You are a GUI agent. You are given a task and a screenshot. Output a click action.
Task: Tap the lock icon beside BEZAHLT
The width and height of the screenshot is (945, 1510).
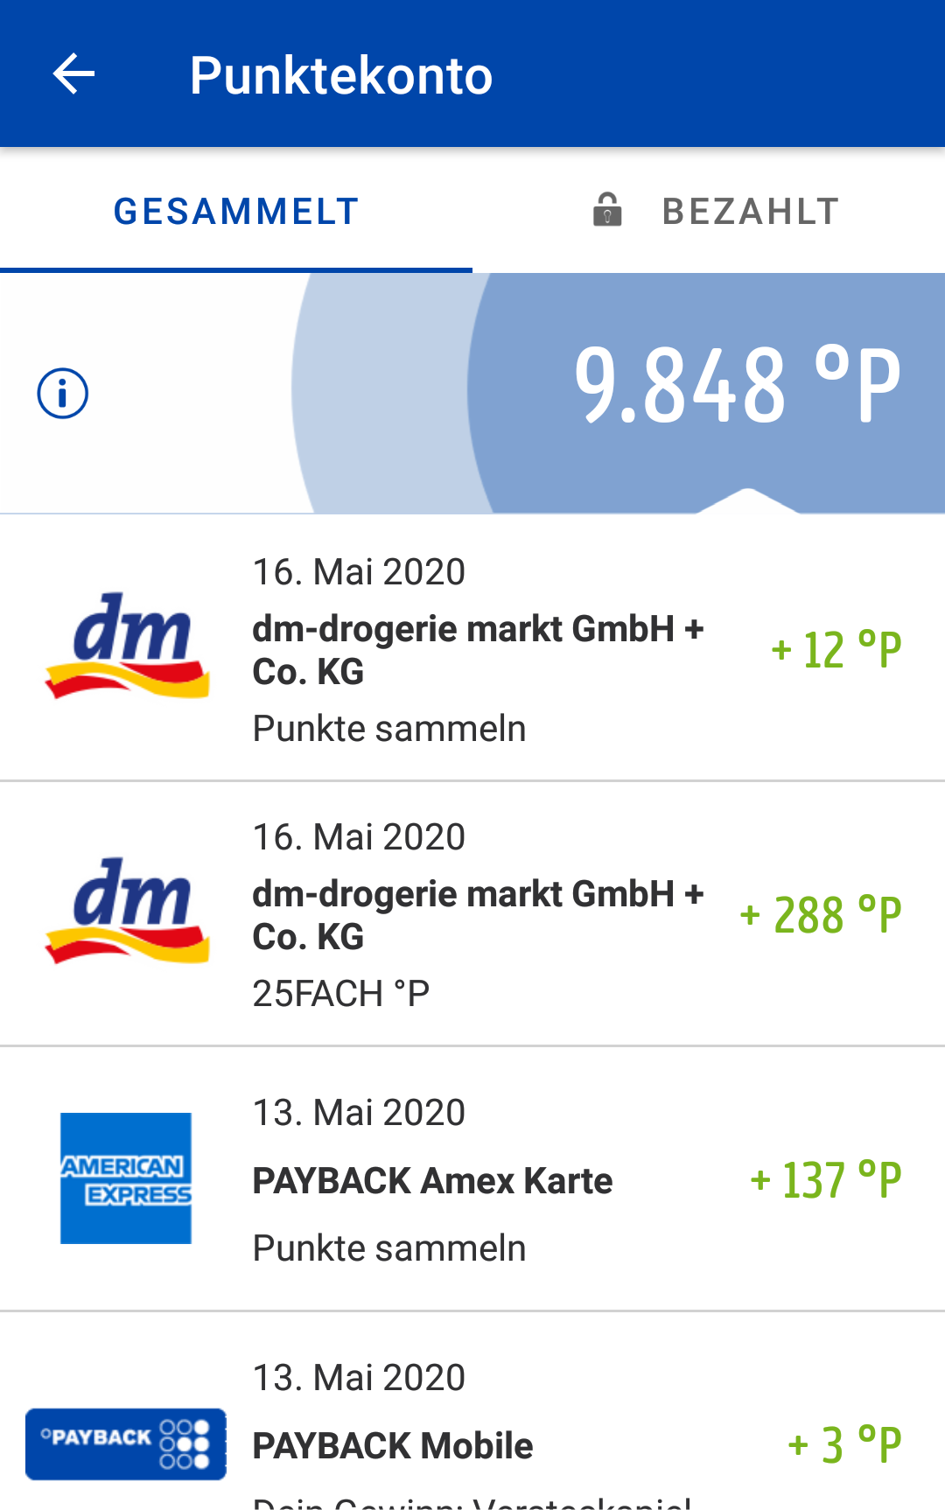coord(607,211)
